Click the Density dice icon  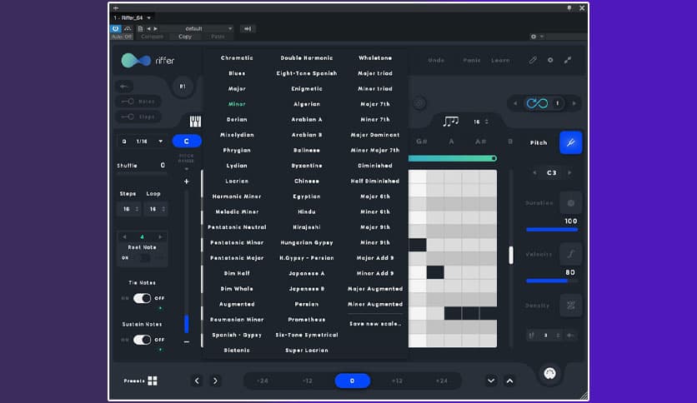(571, 306)
